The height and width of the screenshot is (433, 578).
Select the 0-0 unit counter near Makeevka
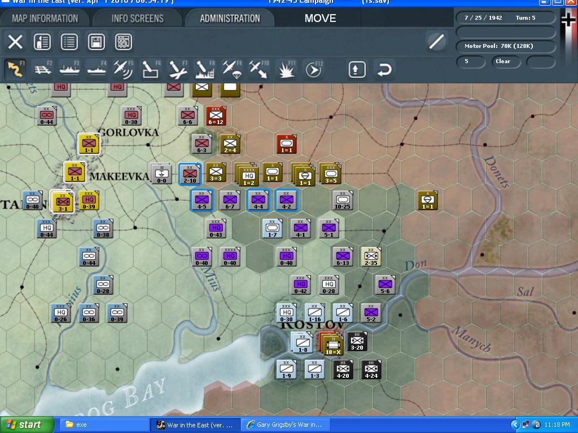[x=161, y=174]
